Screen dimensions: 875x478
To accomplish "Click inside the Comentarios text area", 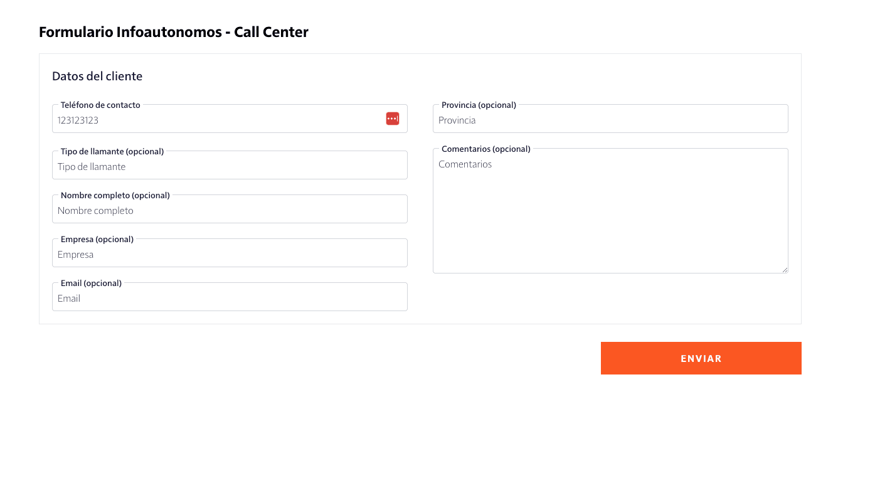I will point(610,213).
